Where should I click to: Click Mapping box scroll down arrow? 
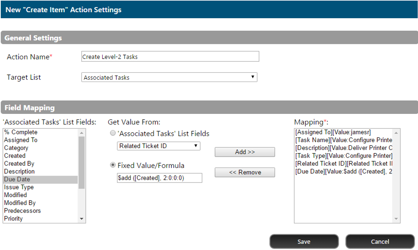click(396, 218)
